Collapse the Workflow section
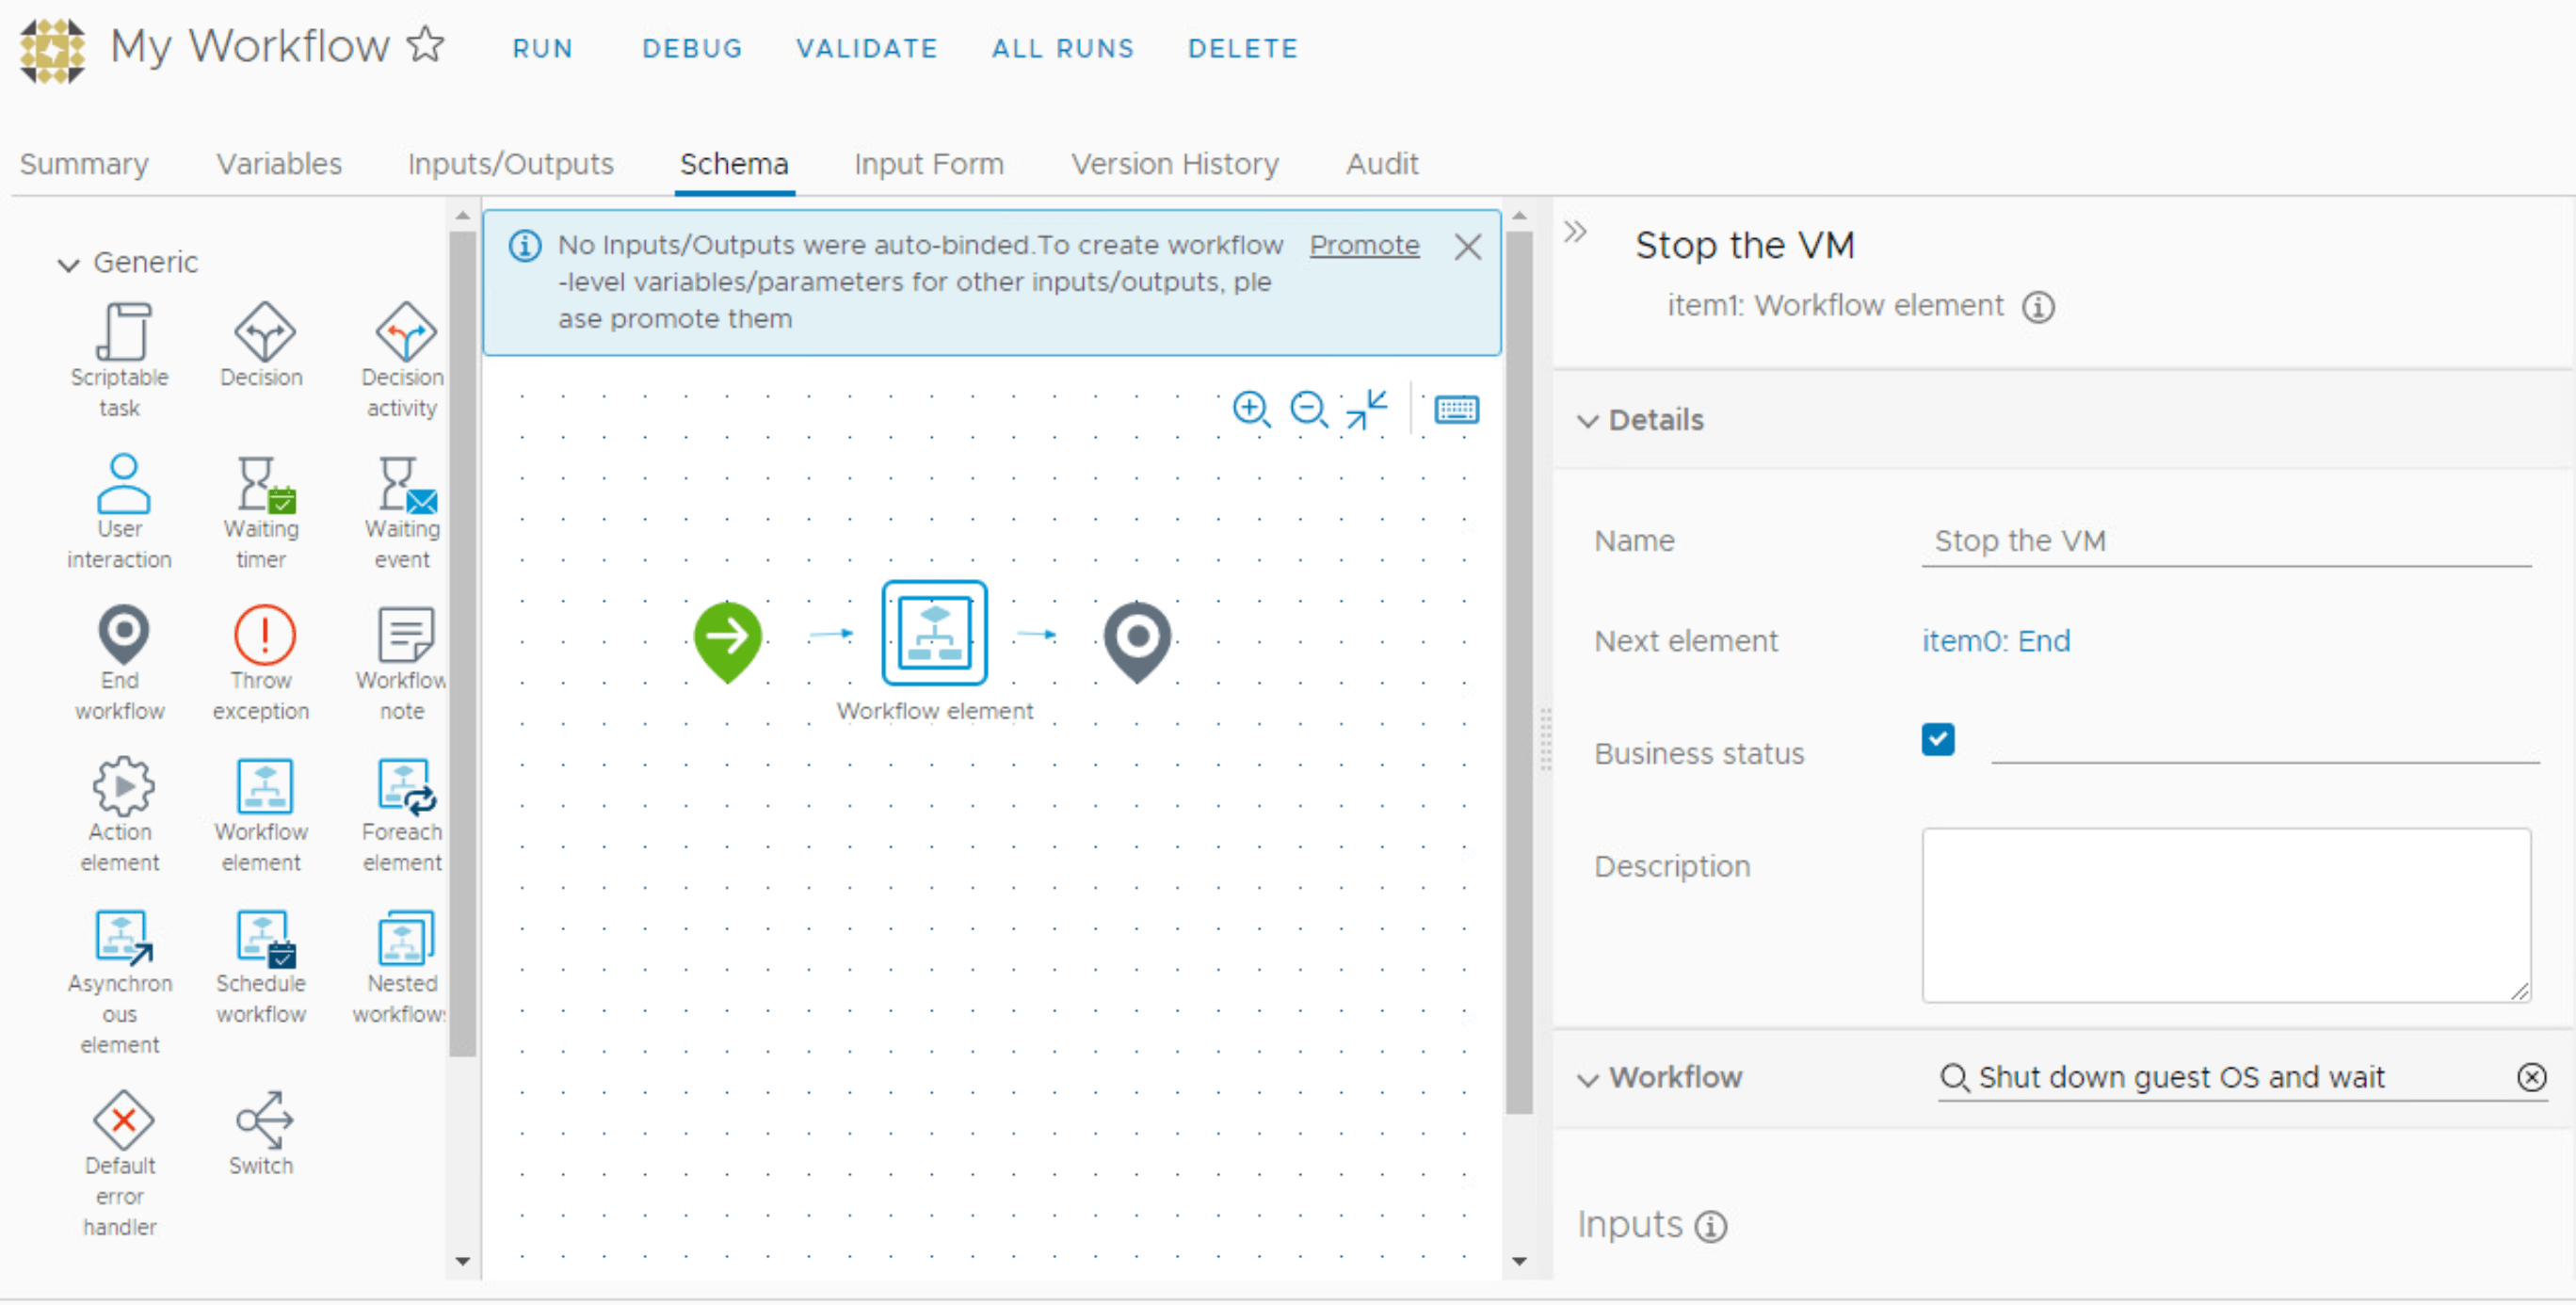2576x1305 pixels. click(1588, 1080)
